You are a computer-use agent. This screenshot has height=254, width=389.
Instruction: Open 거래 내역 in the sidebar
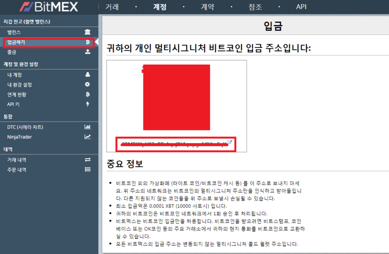pos(17,160)
